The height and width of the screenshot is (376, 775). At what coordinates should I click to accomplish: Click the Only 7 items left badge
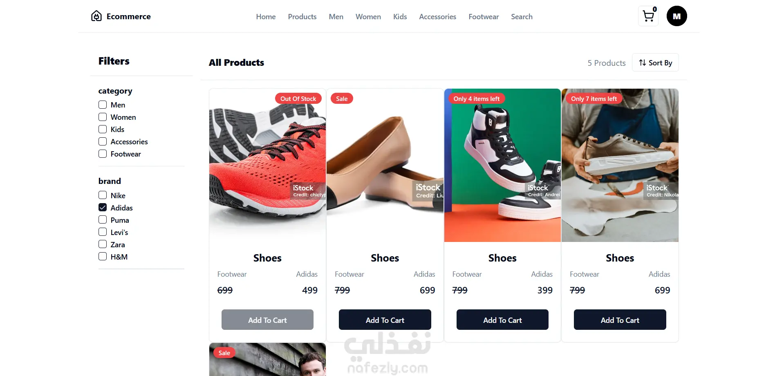coord(594,98)
